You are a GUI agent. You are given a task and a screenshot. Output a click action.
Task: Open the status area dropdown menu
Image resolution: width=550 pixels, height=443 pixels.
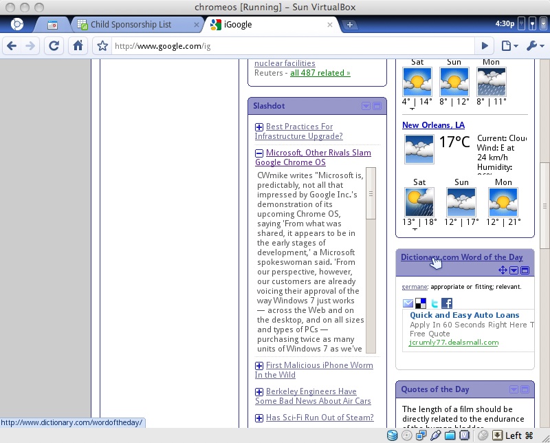click(x=543, y=24)
